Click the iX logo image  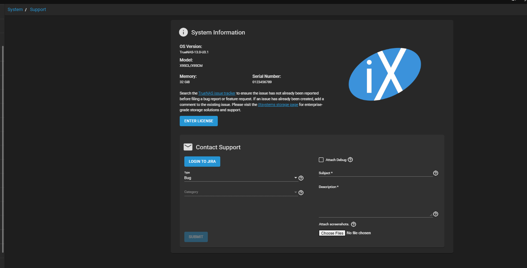(x=385, y=74)
